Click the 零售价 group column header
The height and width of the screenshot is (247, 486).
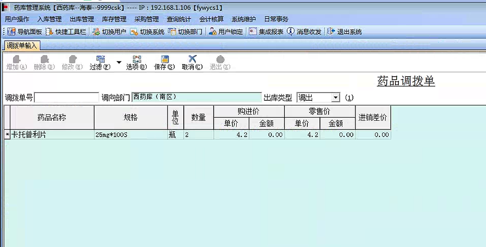[320, 112]
